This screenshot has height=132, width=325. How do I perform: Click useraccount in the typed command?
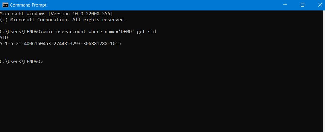point(71,32)
